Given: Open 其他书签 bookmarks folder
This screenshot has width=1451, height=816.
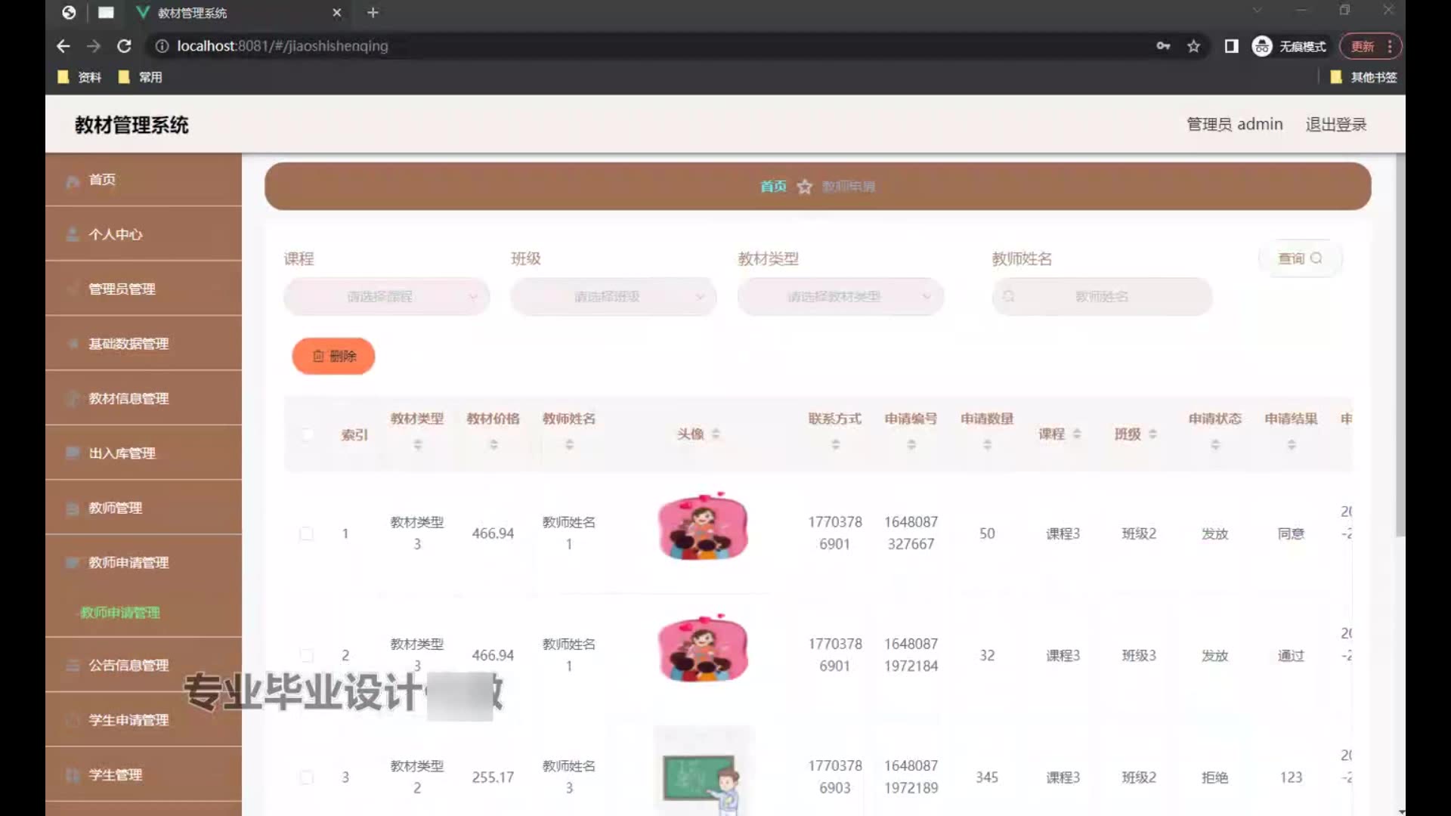Looking at the screenshot, I should [x=1363, y=77].
